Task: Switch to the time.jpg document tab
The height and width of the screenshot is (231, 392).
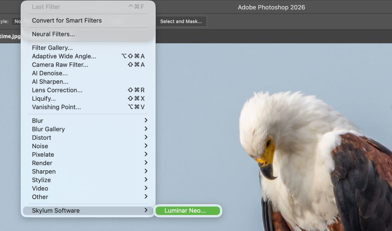Action: coord(10,36)
